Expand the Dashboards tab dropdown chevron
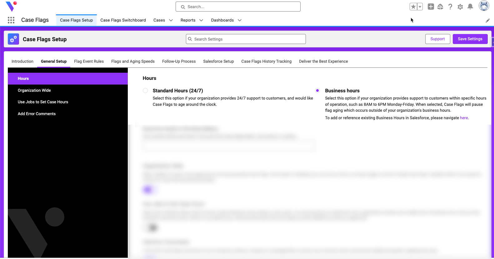Image resolution: width=494 pixels, height=259 pixels. tap(240, 20)
